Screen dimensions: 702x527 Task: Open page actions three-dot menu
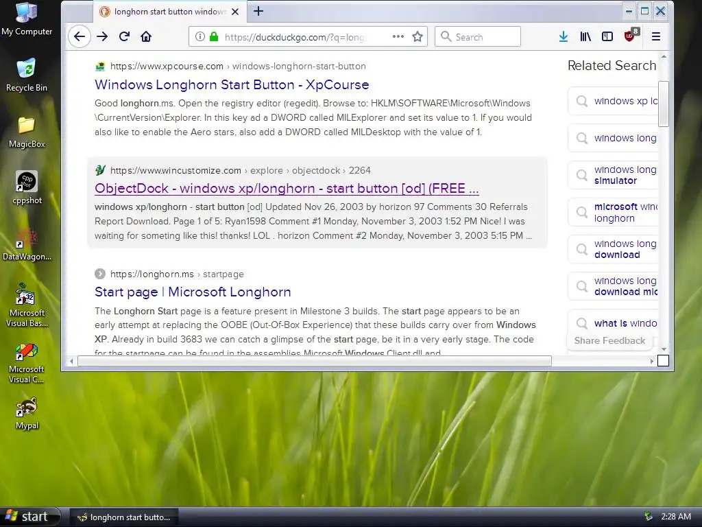click(398, 37)
